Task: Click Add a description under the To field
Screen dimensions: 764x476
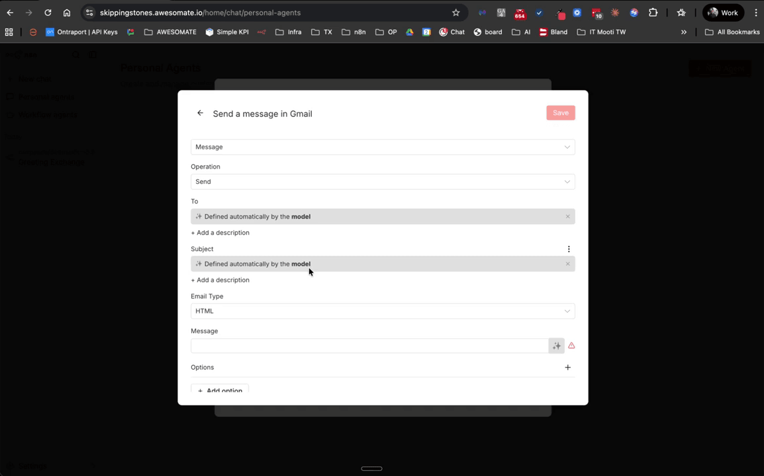Action: 220,232
